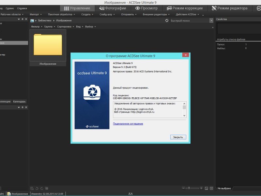Viewport: 261px width, 196px height.
Task: Switch to thumbnail view icon in the bottom bar
Action: [207, 188]
